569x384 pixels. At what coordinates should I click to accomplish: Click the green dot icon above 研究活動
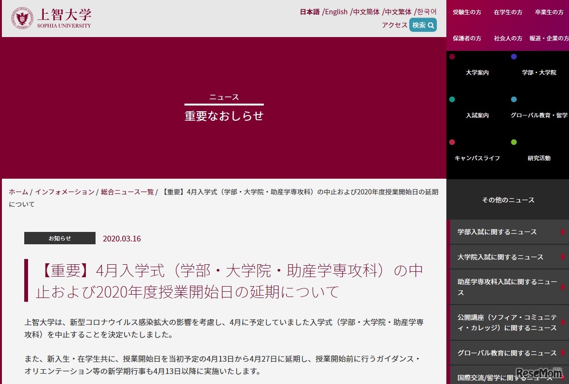pos(514,142)
